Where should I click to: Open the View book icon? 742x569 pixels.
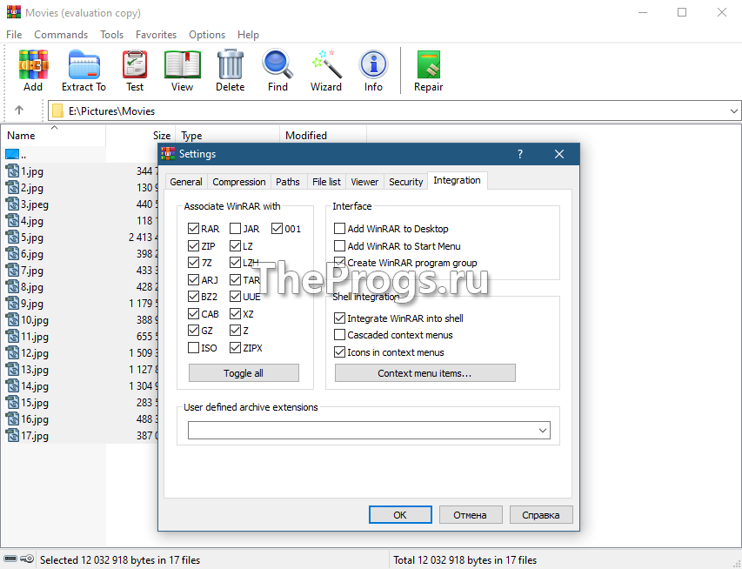coord(182,64)
